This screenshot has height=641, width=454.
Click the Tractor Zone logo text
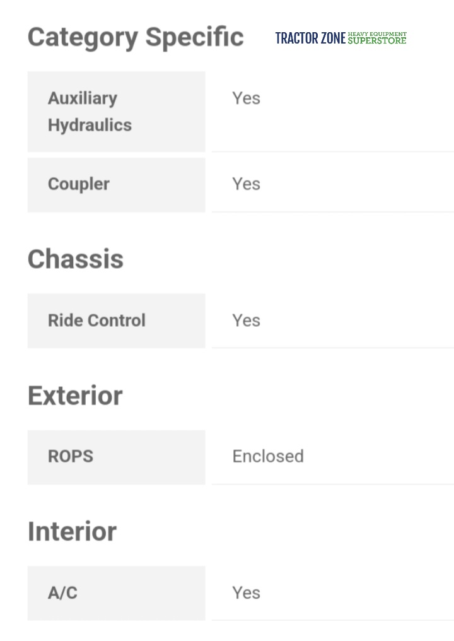click(x=310, y=38)
